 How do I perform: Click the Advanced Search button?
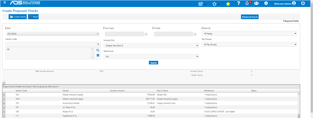(x=250, y=17)
